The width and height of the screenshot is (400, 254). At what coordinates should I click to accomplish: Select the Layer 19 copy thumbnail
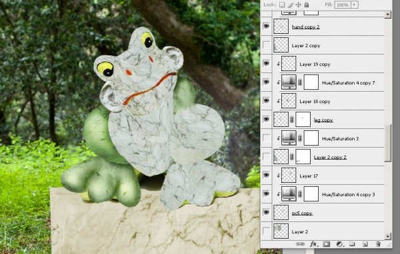pyautogui.click(x=289, y=63)
